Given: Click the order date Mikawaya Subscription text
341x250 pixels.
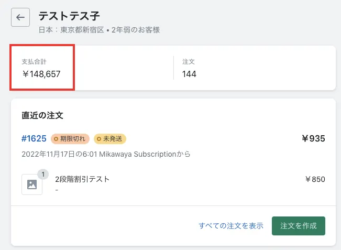Looking at the screenshot, I should [106, 154].
